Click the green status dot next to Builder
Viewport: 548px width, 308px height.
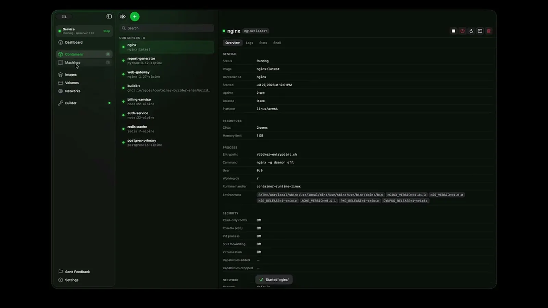[109, 103]
